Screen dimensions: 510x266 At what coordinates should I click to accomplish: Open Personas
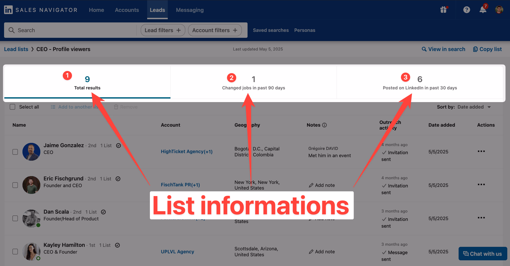[305, 30]
